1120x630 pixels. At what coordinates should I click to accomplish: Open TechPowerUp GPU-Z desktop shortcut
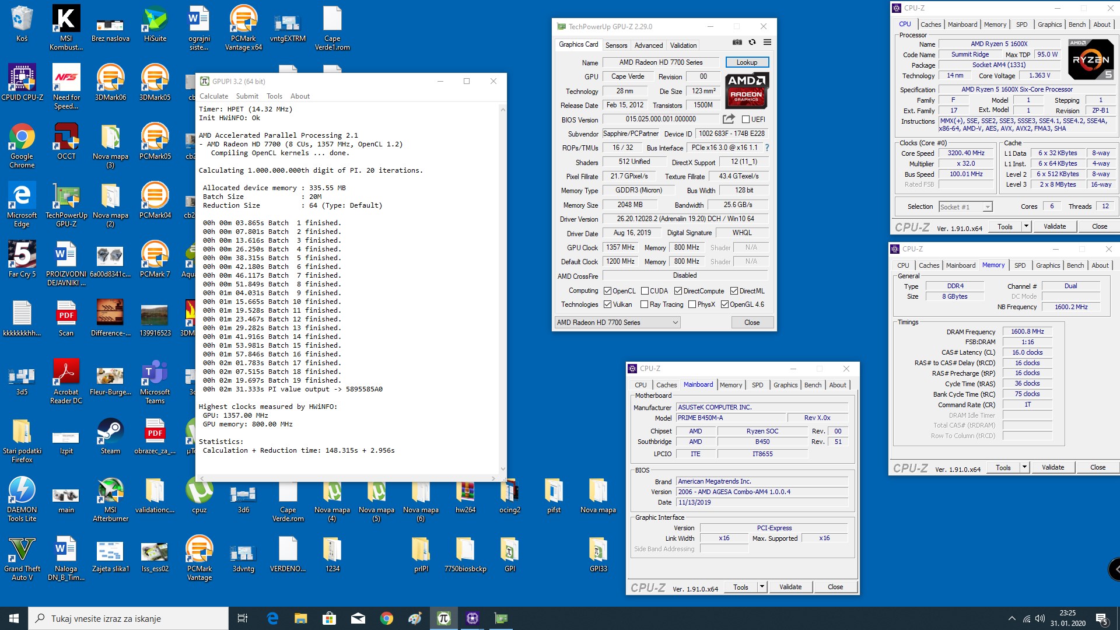[66, 205]
